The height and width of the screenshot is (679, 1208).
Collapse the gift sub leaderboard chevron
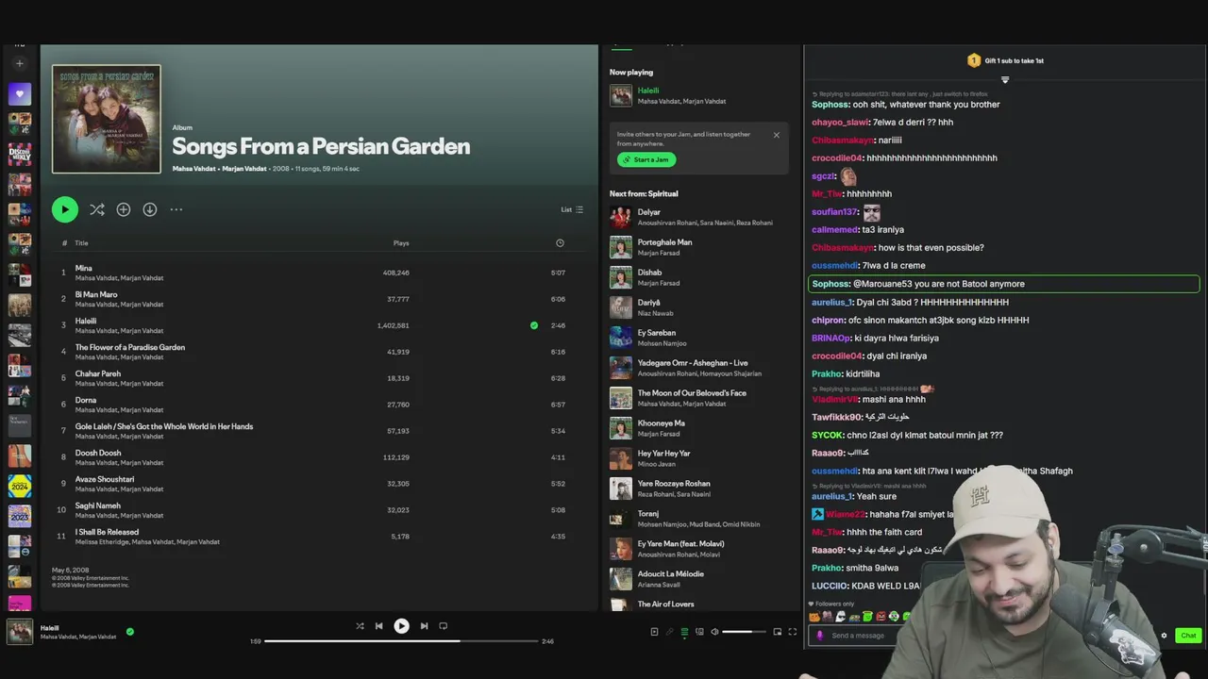point(1005,79)
